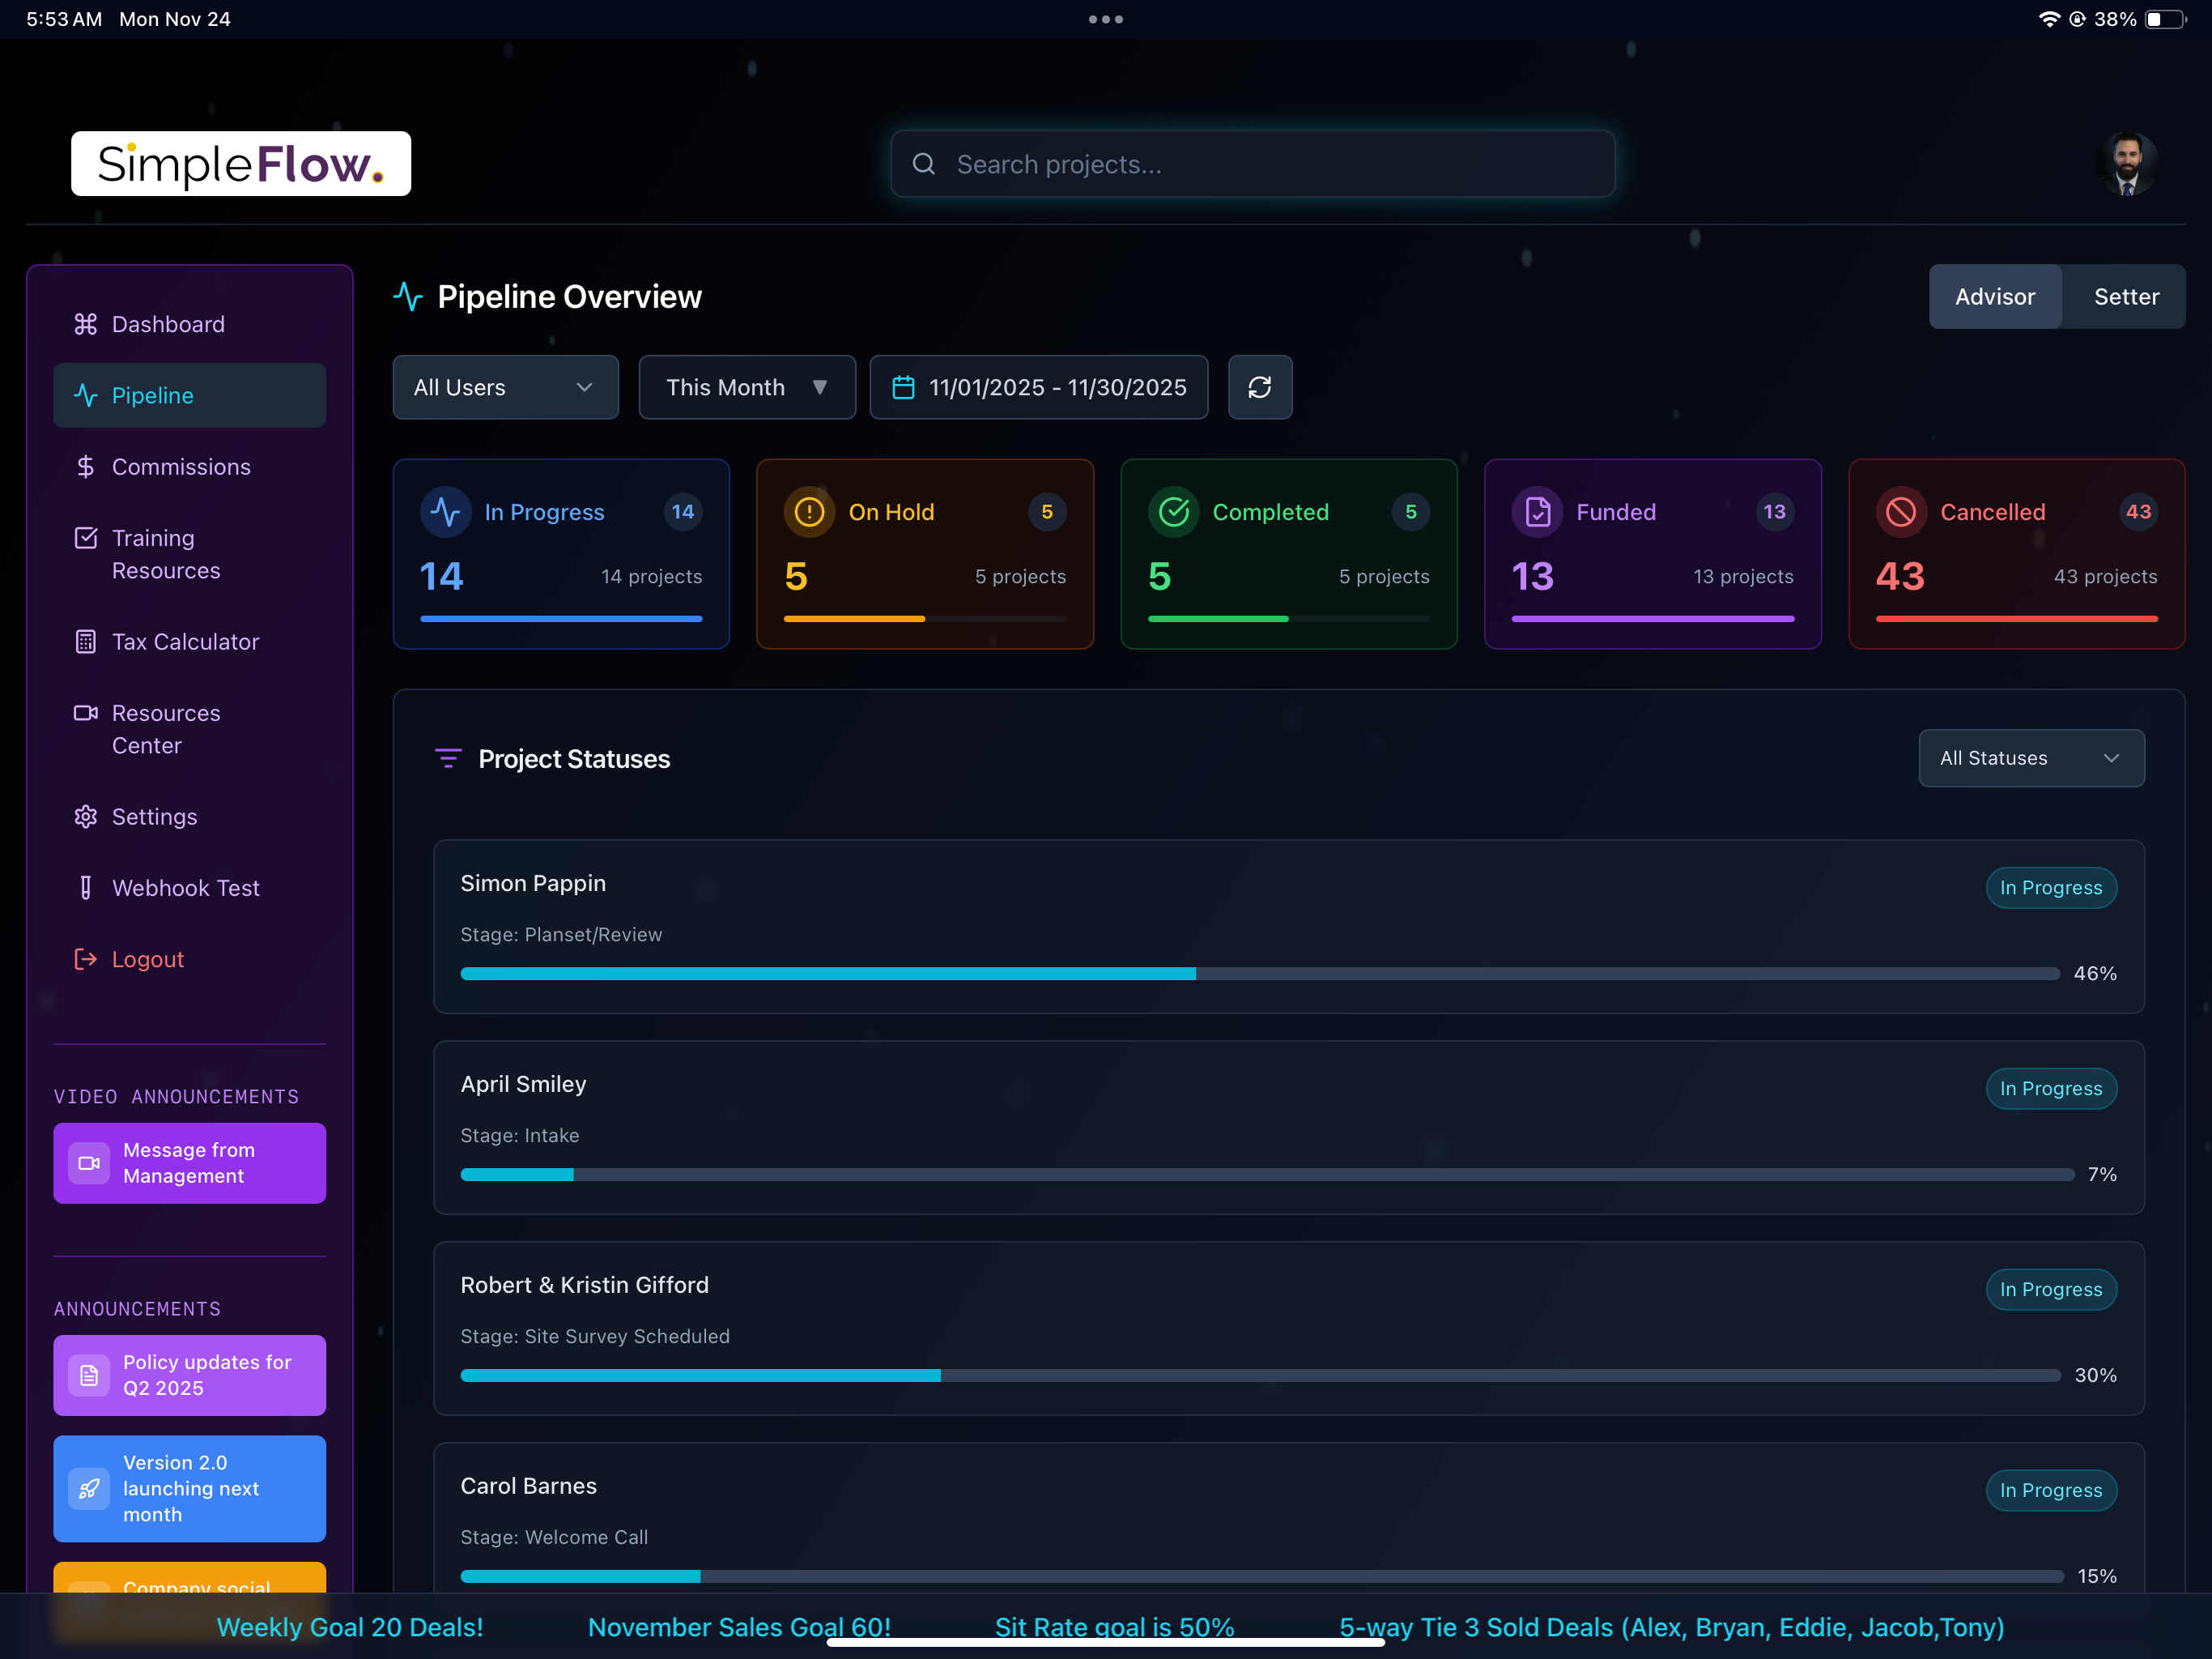Play Message from Management announcement
The image size is (2212, 1659).
point(189,1162)
